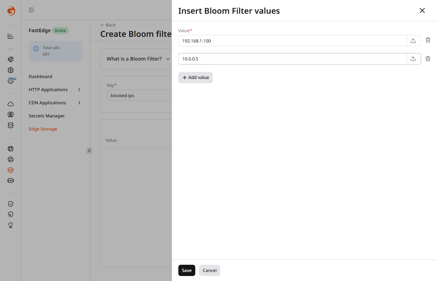The image size is (437, 281).
Task: Expand CDN Applications submenu arrow
Action: click(79, 103)
